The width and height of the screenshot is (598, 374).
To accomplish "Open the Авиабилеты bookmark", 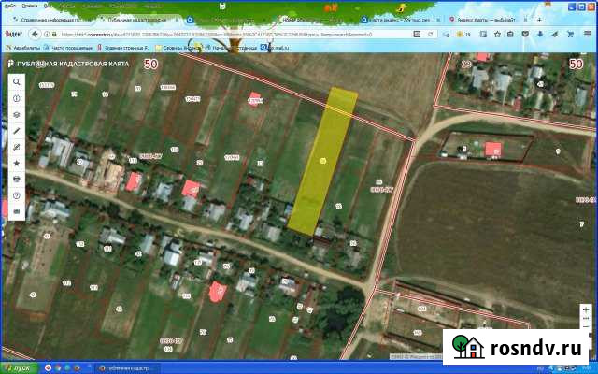I will click(x=21, y=47).
